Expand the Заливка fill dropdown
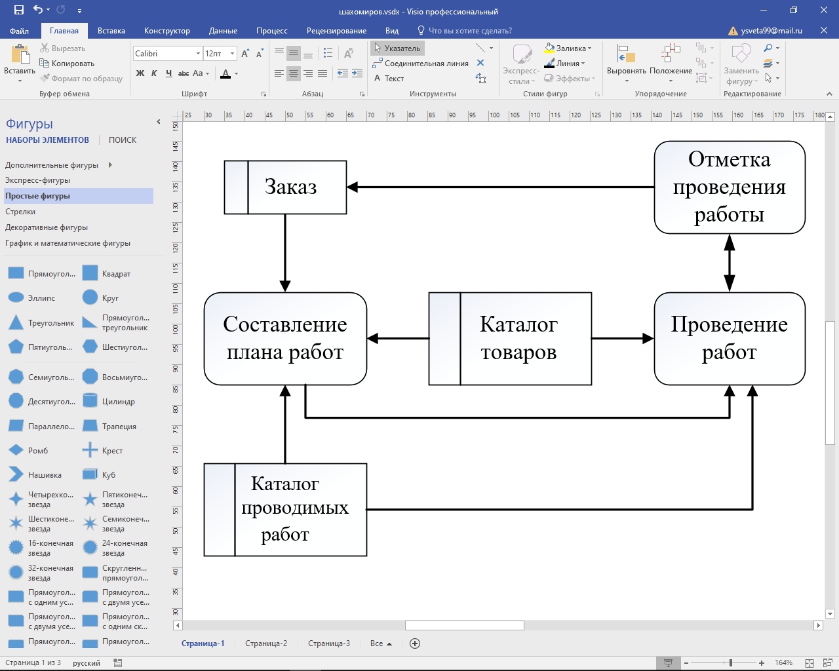 pos(589,48)
